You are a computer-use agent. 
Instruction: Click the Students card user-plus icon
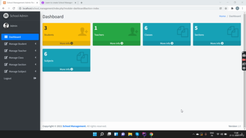coord(83,32)
